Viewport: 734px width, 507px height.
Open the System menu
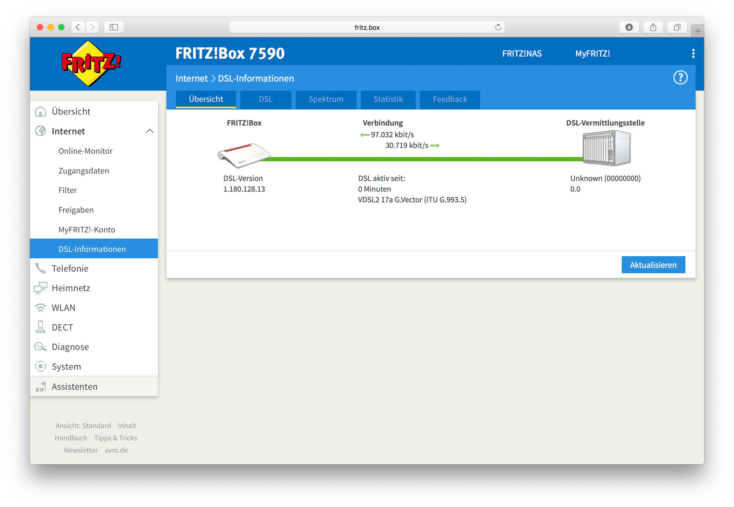[x=94, y=366]
